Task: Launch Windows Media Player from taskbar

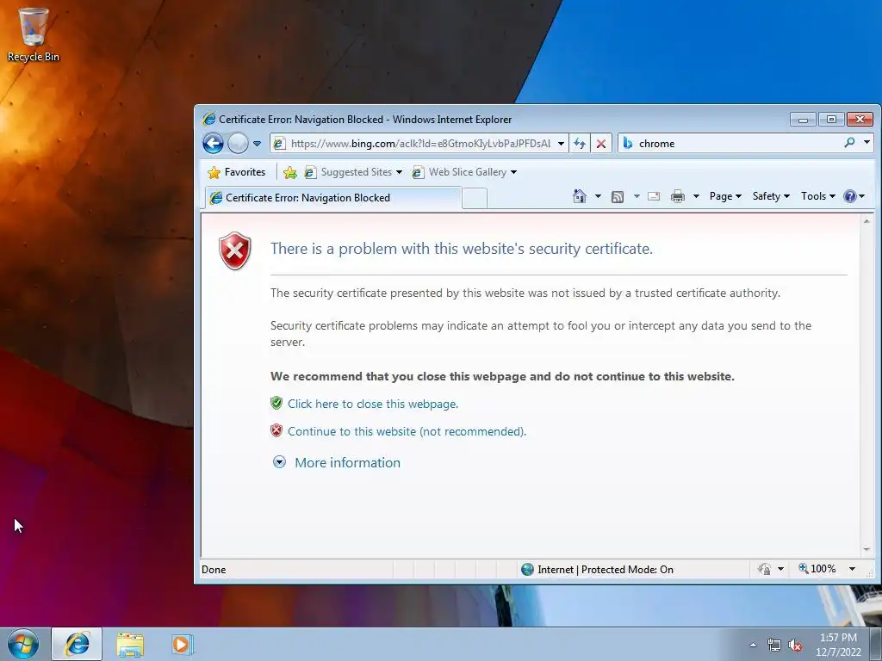Action: tap(181, 645)
